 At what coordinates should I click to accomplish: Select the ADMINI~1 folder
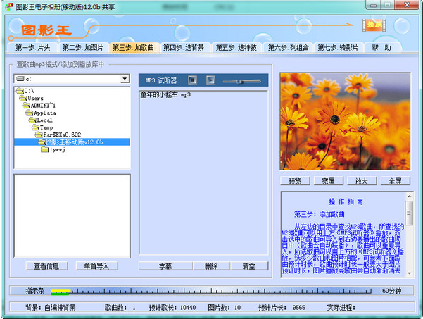[x=39, y=105]
